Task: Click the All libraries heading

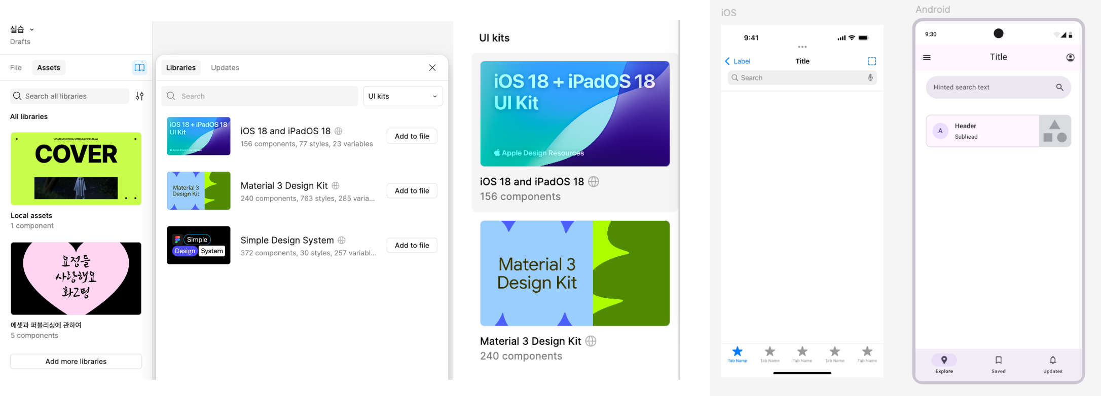Action: pyautogui.click(x=29, y=116)
